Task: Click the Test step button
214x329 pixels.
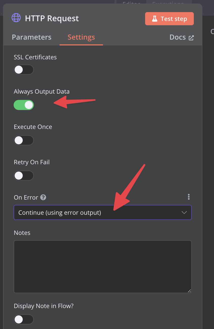Action: pos(169,19)
